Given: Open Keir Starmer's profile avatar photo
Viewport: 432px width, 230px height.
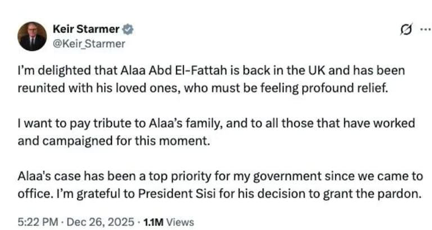Looking at the screenshot, I should click(x=31, y=36).
